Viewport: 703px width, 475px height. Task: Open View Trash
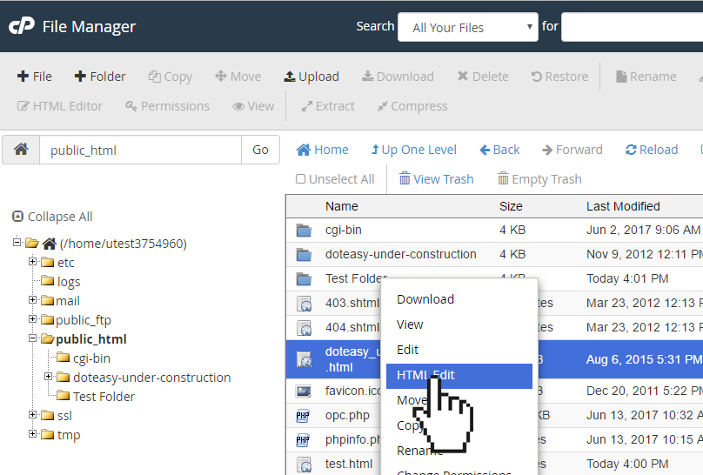[436, 179]
